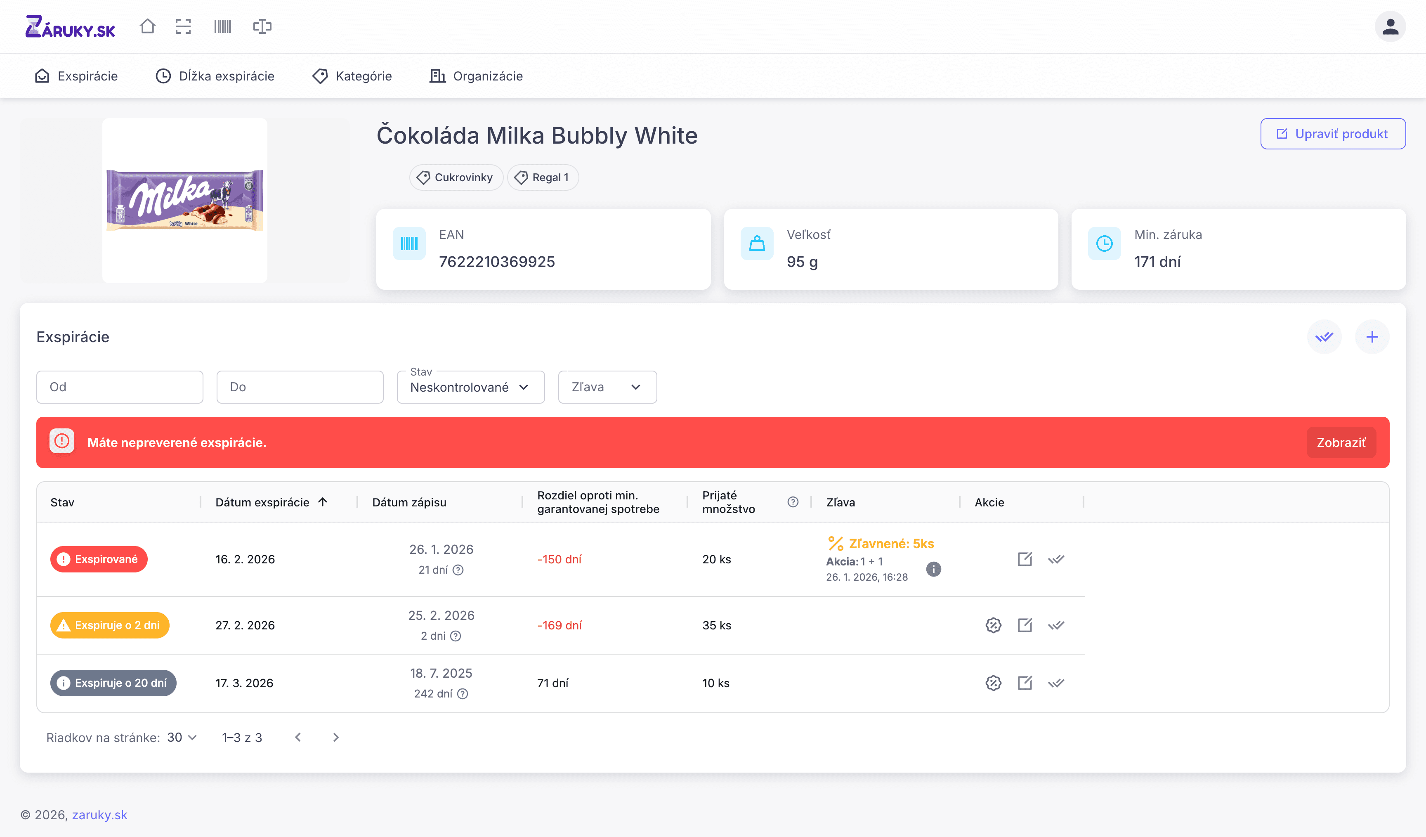
Task: Click help icon next to Prijaté množstvo
Action: tap(793, 502)
